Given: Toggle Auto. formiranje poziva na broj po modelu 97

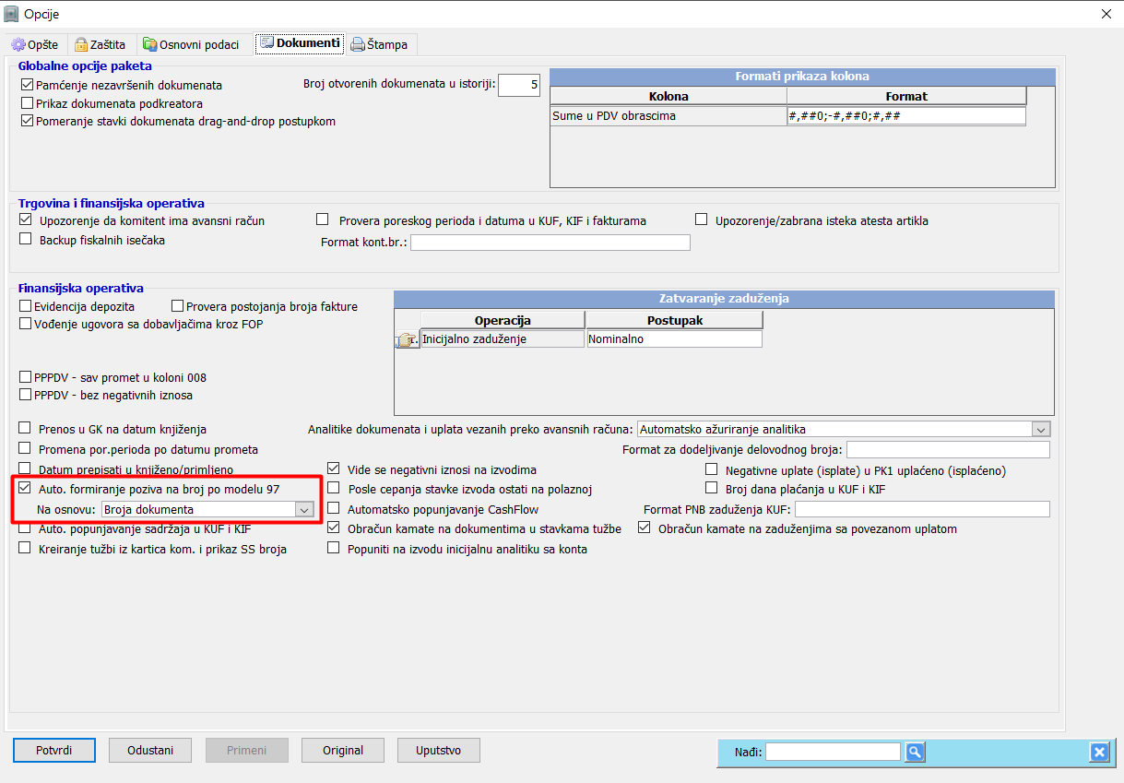Looking at the screenshot, I should 25,489.
